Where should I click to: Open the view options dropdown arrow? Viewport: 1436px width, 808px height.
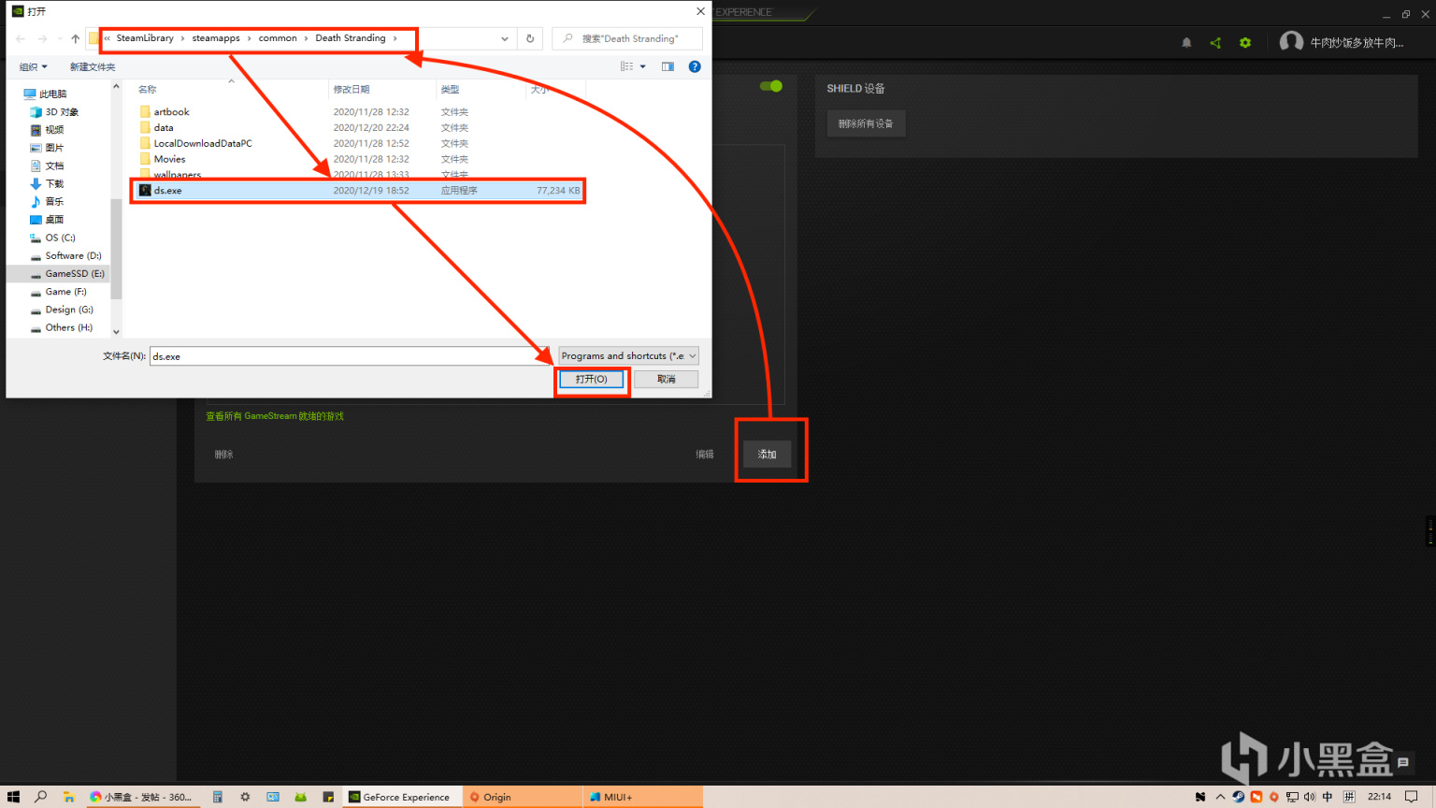tap(643, 66)
